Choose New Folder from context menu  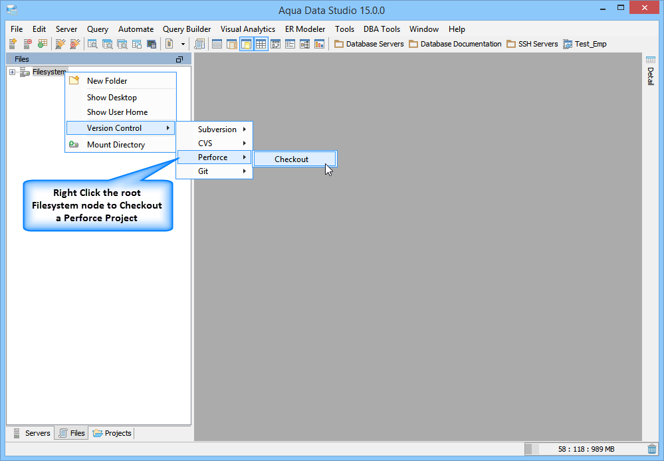[121, 81]
